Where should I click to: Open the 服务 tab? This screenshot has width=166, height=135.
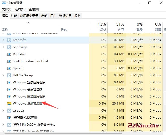coord(77,16)
